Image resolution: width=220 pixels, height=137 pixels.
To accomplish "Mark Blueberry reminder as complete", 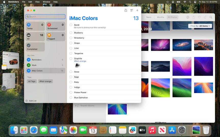I will pos(71,33).
